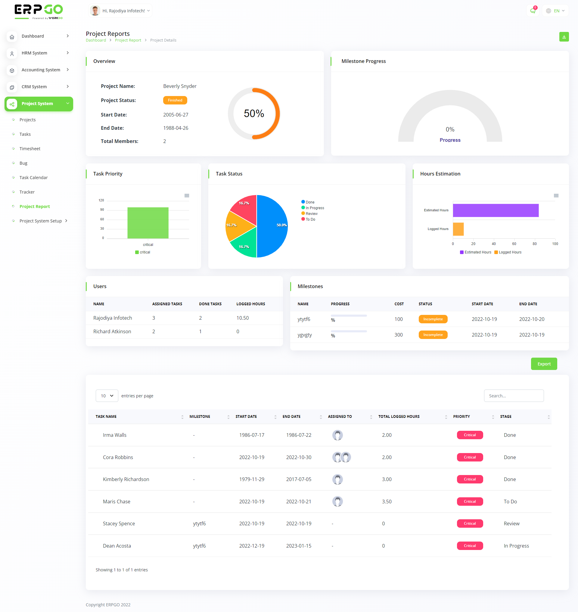Image resolution: width=578 pixels, height=612 pixels.
Task: Collapse the Project System menu chevron
Action: click(x=67, y=104)
